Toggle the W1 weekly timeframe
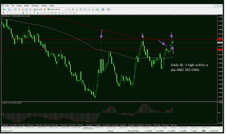The height and width of the screenshot is (134, 226). [x=71, y=13]
